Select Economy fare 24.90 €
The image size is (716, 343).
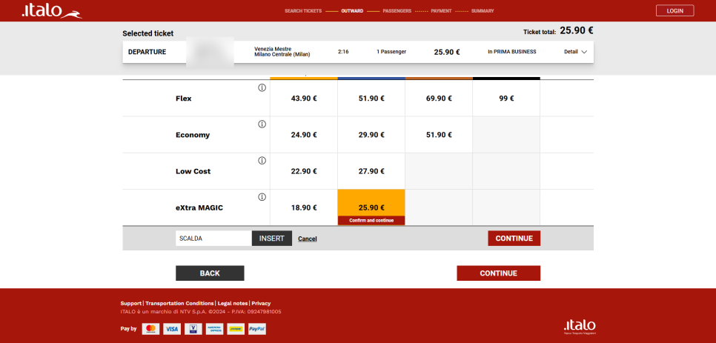(x=304, y=135)
